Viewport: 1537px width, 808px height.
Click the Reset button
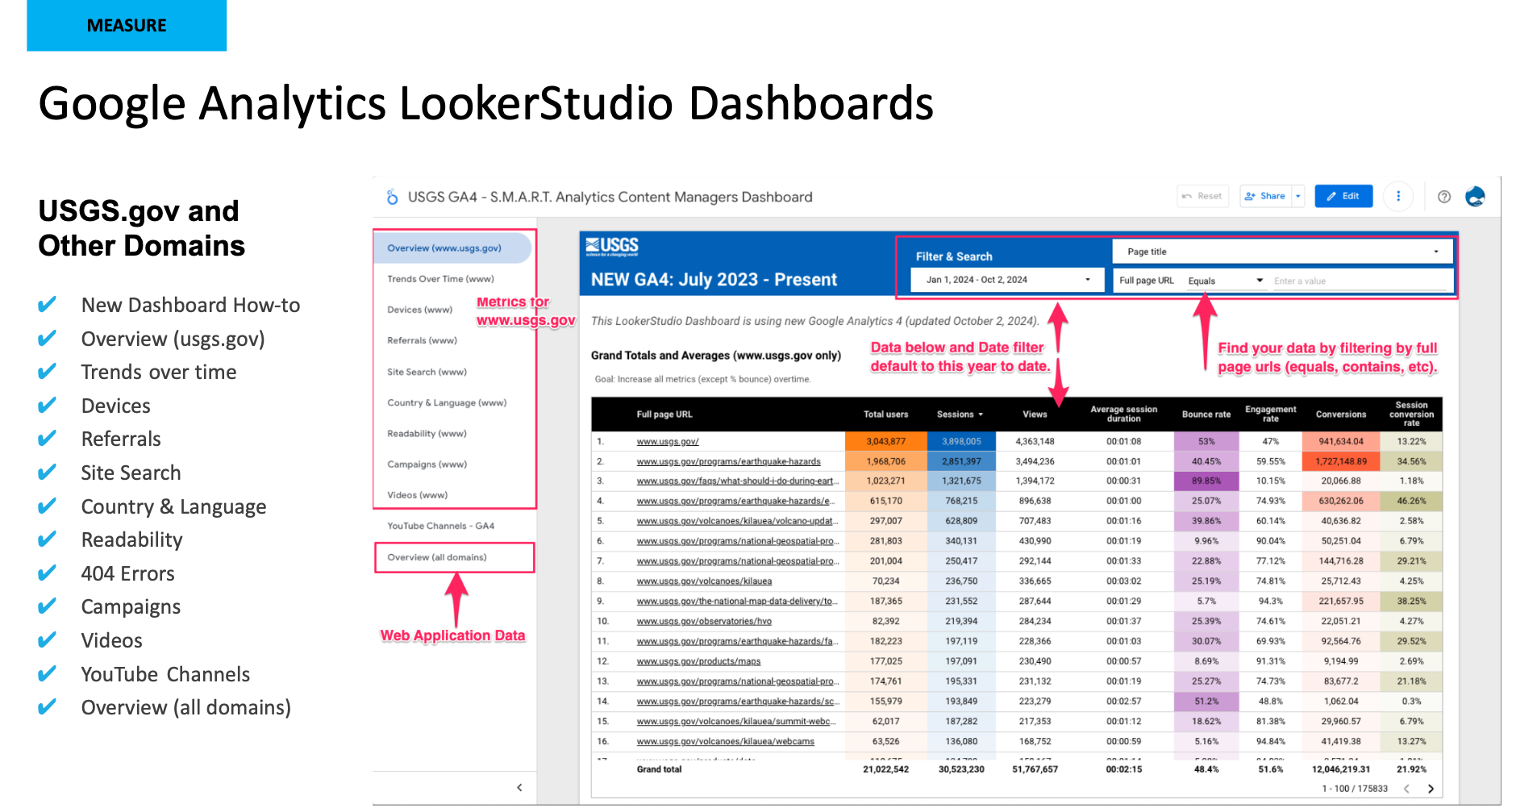click(1202, 196)
